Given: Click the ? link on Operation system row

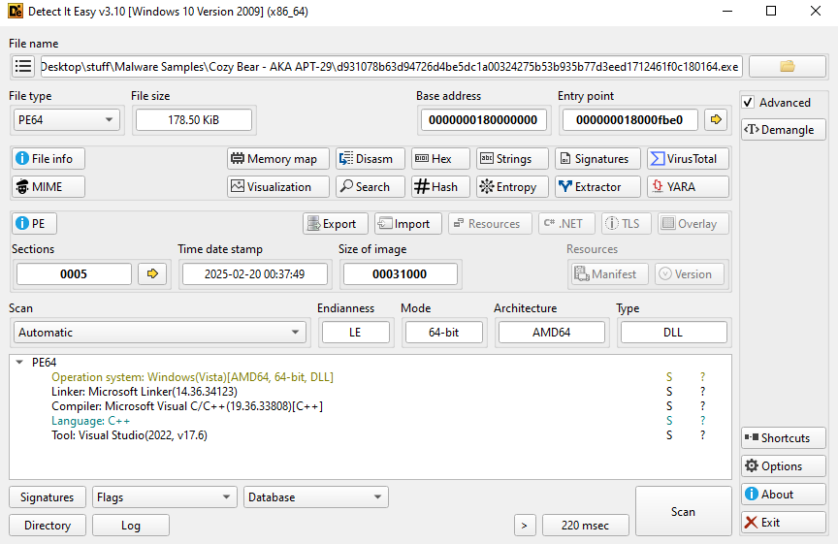Looking at the screenshot, I should (702, 377).
